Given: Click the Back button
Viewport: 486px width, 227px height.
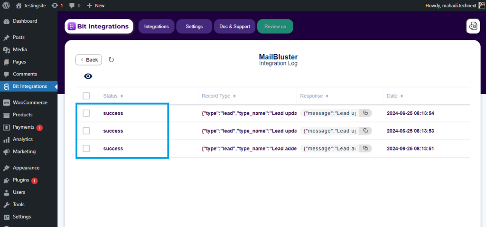Looking at the screenshot, I should tap(89, 60).
